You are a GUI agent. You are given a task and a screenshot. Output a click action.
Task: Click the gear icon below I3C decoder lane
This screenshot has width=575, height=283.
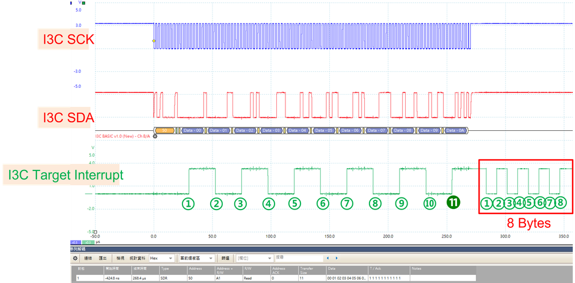[155, 137]
